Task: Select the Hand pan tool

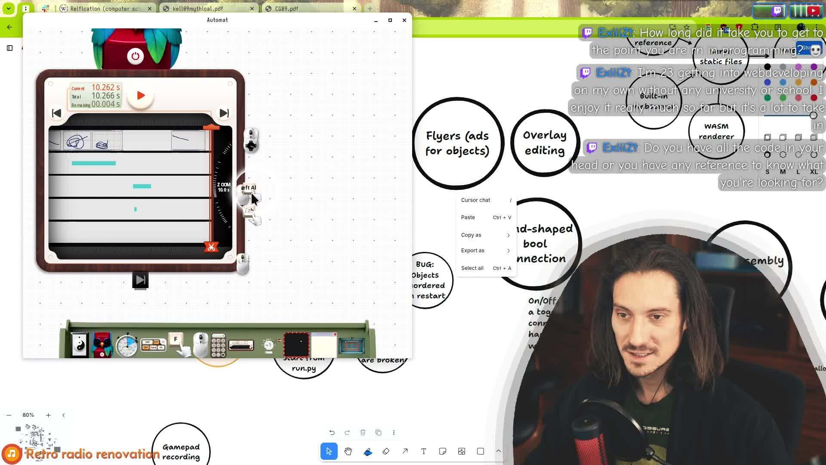Action: [348, 451]
